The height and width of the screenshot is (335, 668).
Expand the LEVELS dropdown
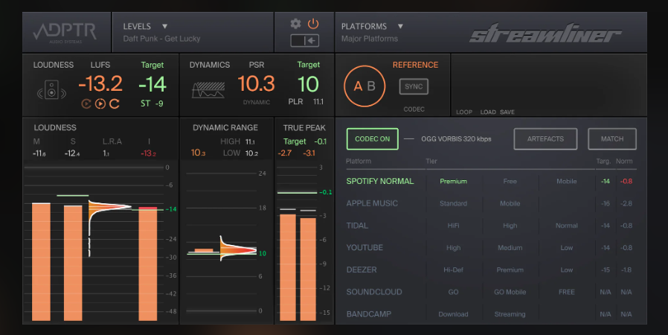164,26
